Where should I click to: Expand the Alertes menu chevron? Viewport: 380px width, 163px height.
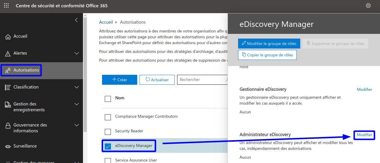click(77, 53)
